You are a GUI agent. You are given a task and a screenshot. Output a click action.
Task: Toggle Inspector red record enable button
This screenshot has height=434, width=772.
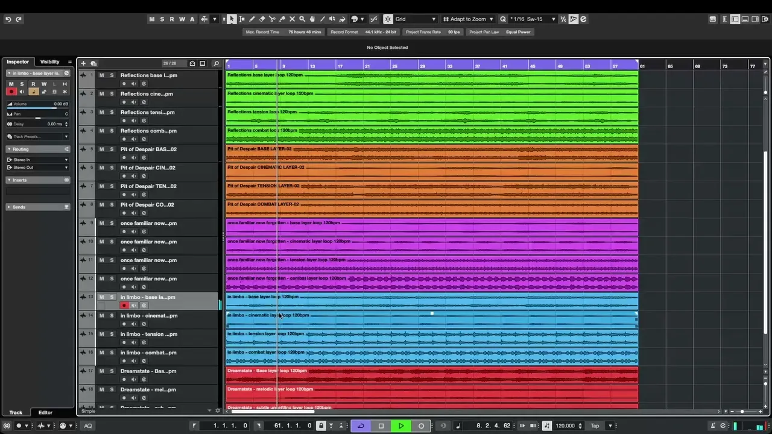(11, 92)
